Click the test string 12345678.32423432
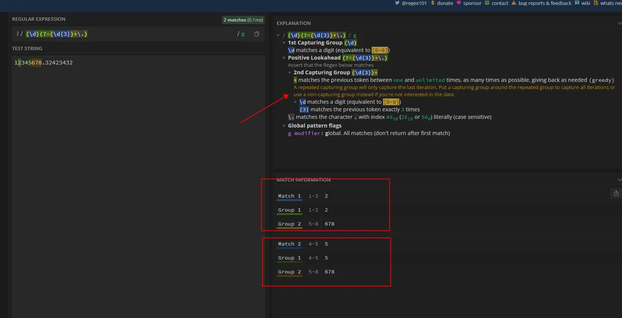Viewport: 622px width, 318px height. pos(43,63)
